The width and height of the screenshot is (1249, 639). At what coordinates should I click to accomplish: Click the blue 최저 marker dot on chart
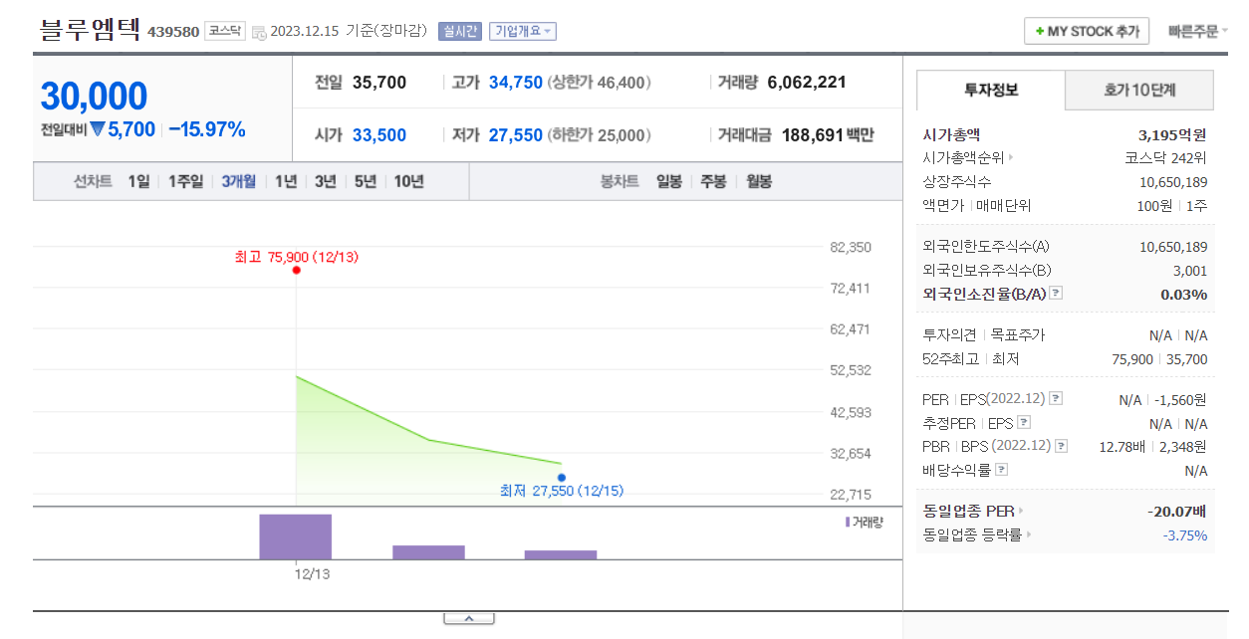(562, 477)
